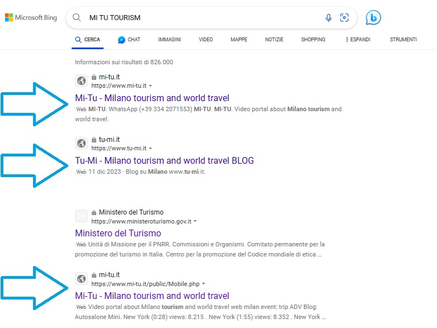Open Tu-Mi Milano tourism world travel BLOG link

coord(165,160)
